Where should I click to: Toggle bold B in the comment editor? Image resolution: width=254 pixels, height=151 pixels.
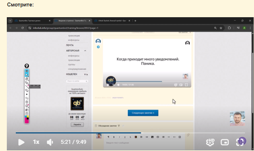click(x=114, y=137)
